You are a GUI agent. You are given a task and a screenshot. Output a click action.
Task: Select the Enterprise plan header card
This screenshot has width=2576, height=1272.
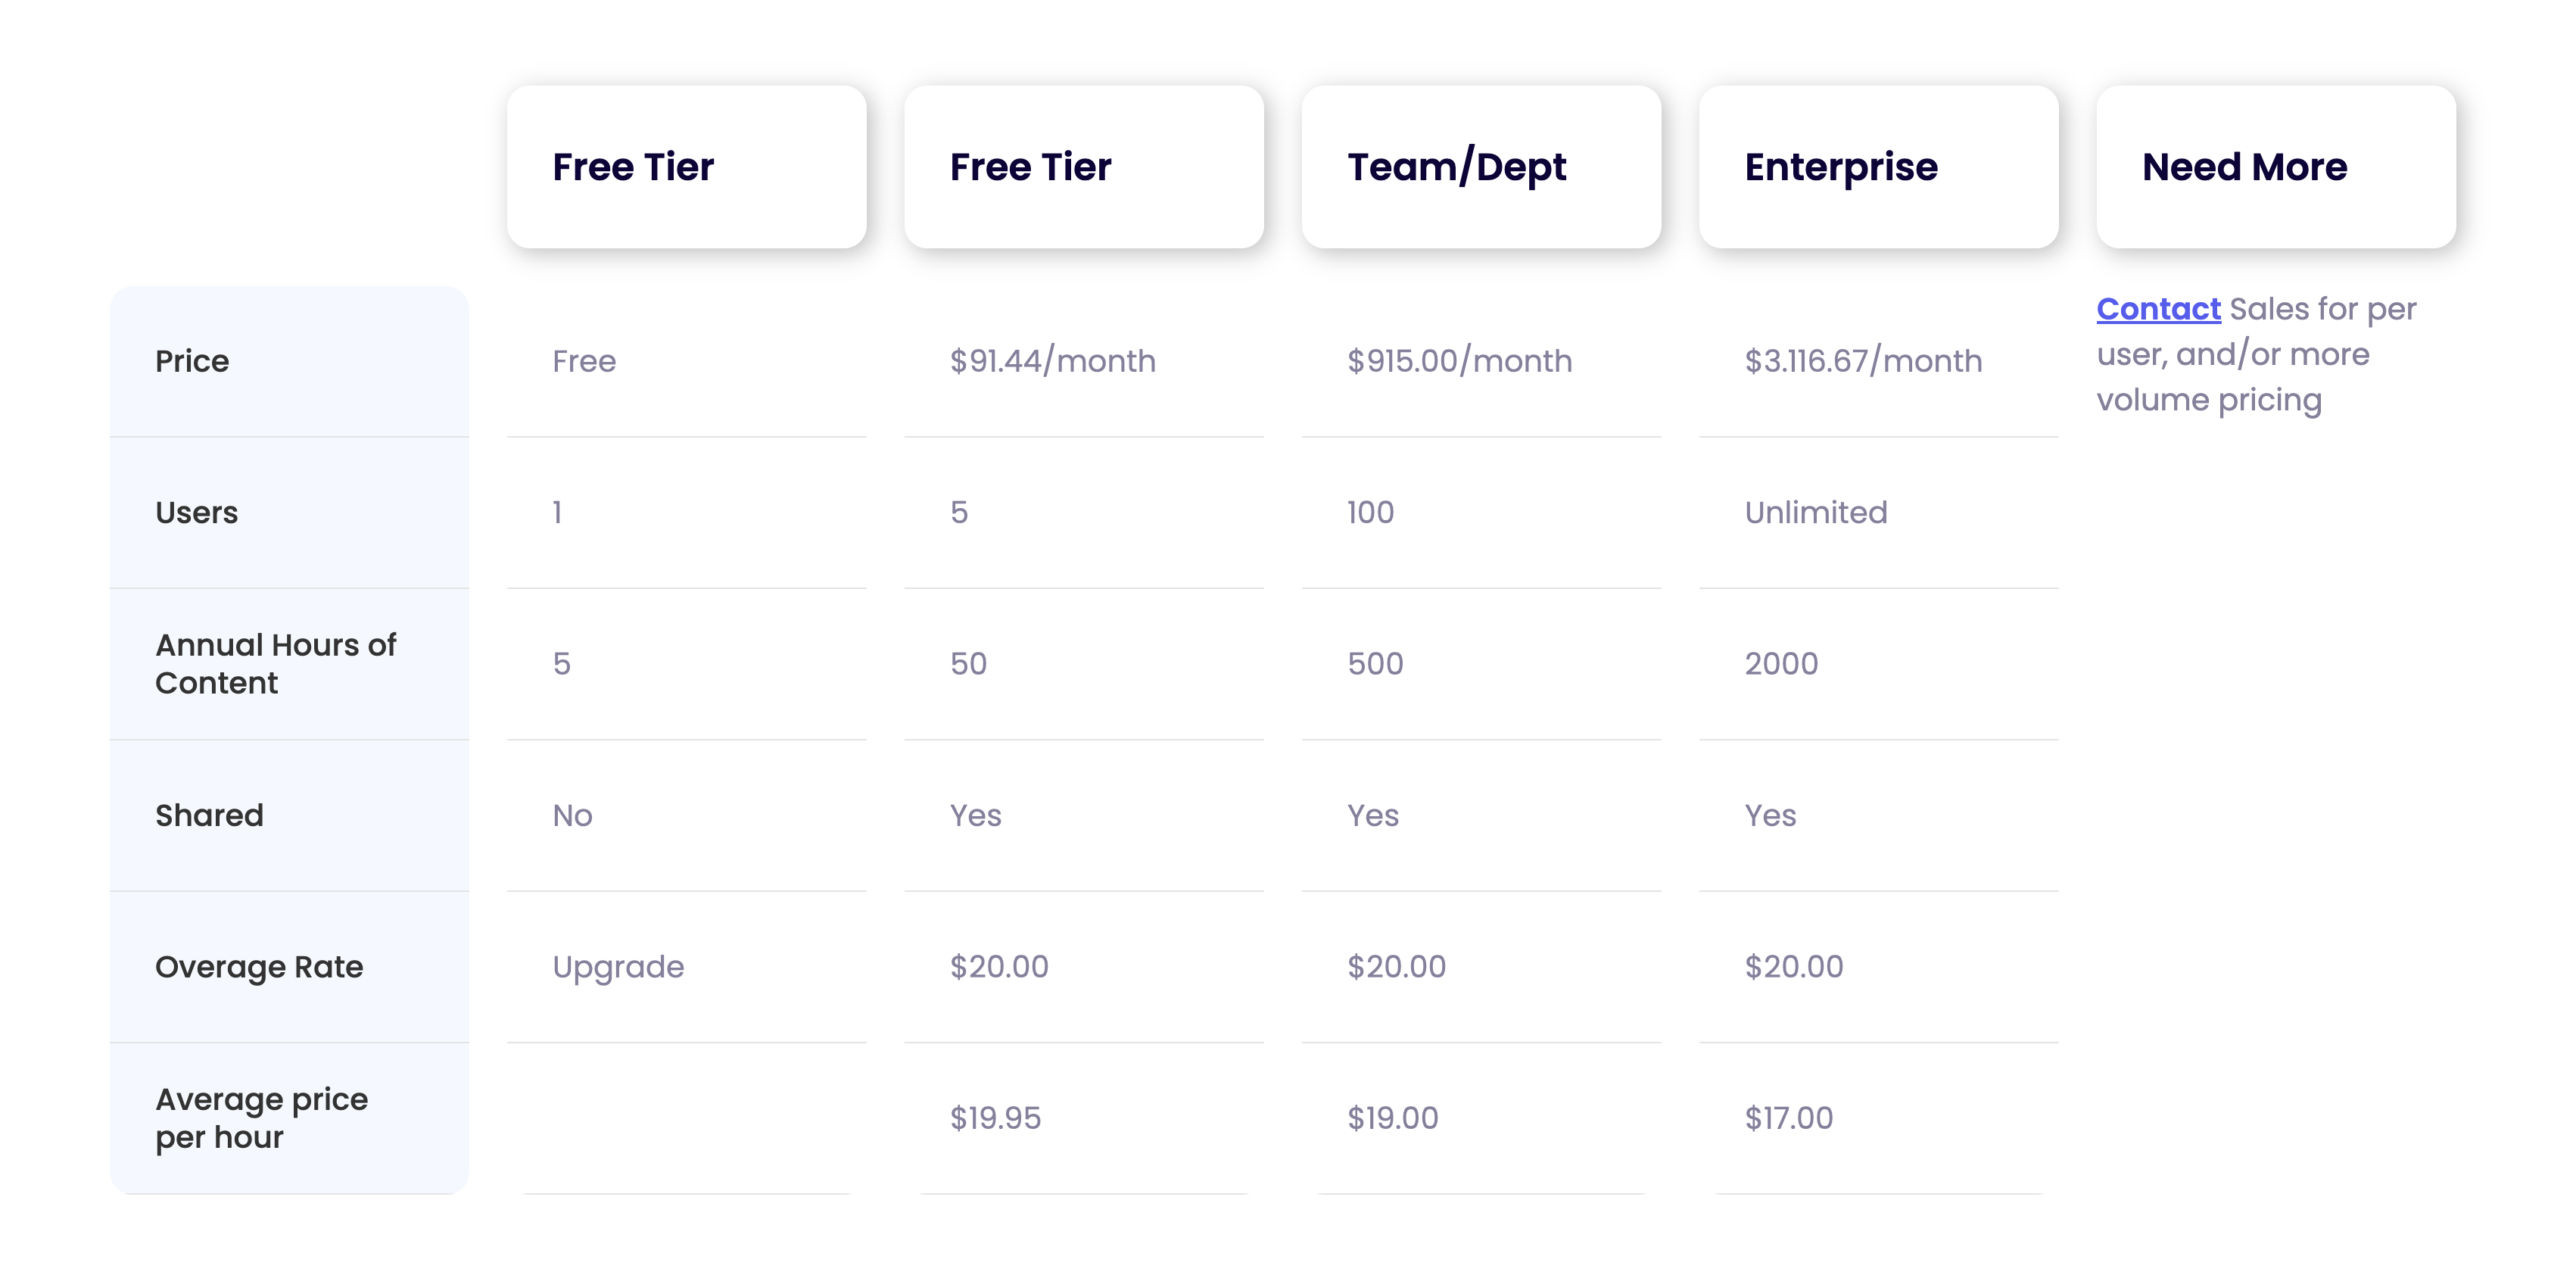[x=1877, y=167]
